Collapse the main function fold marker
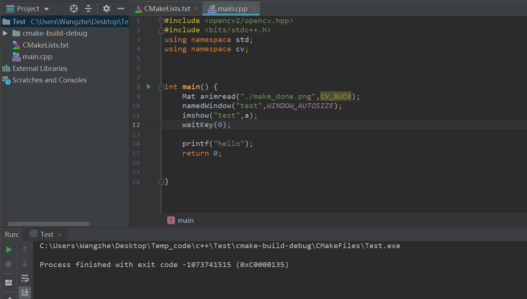Screen dimensions: 527x299 [161, 87]
